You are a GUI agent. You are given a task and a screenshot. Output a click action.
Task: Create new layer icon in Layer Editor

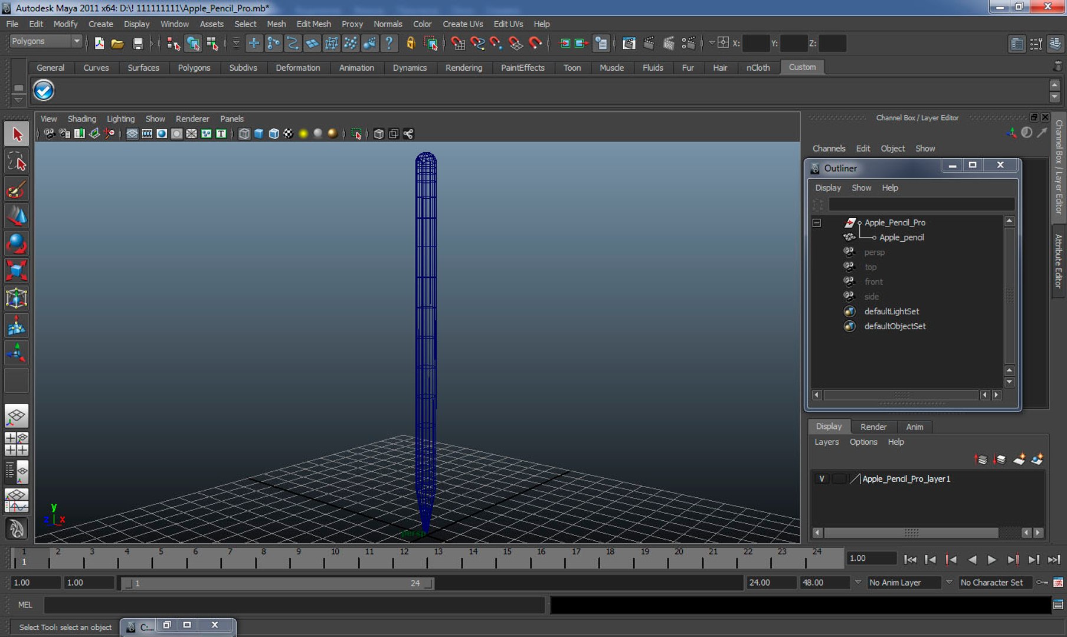pyautogui.click(x=1019, y=459)
